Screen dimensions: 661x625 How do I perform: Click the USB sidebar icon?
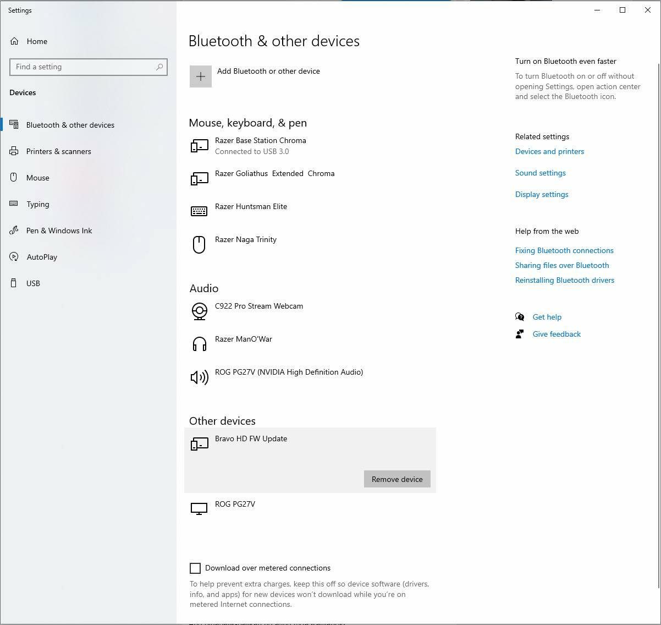[x=14, y=283]
